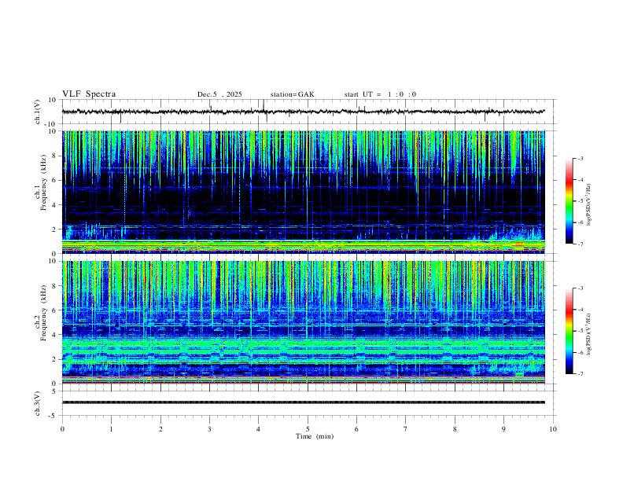Image resolution: width=623 pixels, height=481 pixels.
Task: Click the "2" kHz tick on ch.1 frequency axis
Action: click(54, 229)
